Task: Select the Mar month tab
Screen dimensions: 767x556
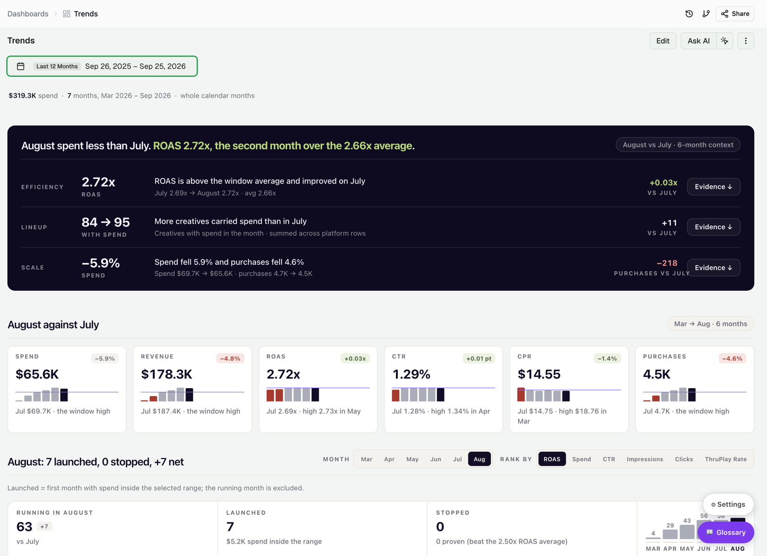Action: (367, 459)
